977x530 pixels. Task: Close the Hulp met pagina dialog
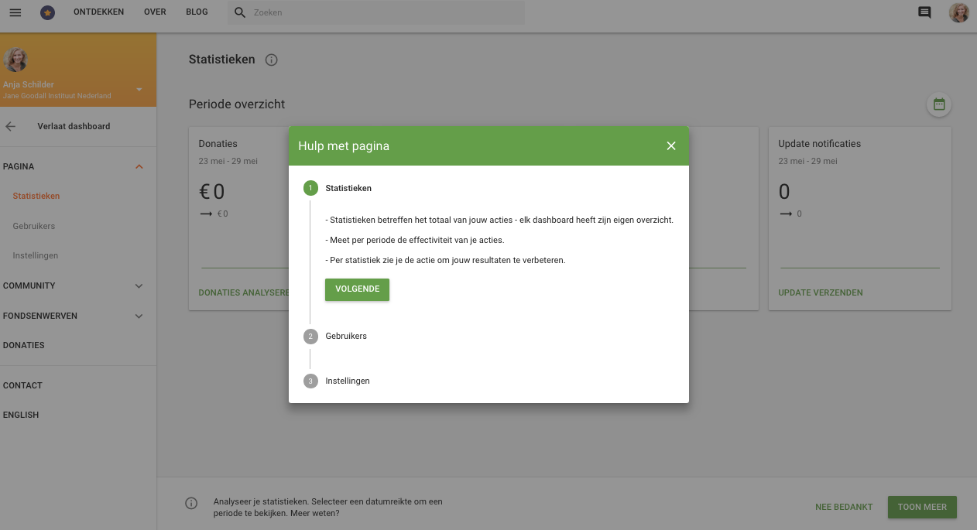coord(671,145)
